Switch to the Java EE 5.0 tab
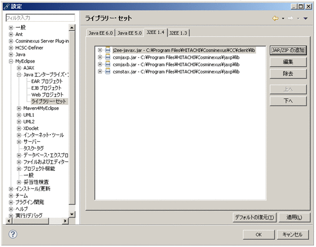Image resolution: width=316 pixels, height=247 pixels. (129, 33)
